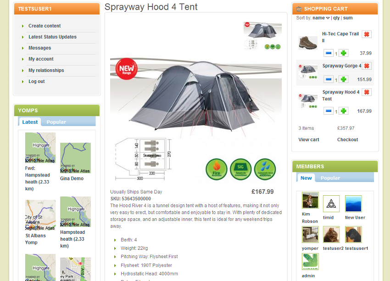The width and height of the screenshot is (390, 281).
Task: Sort shopping cart by sum
Action: coord(348,18)
